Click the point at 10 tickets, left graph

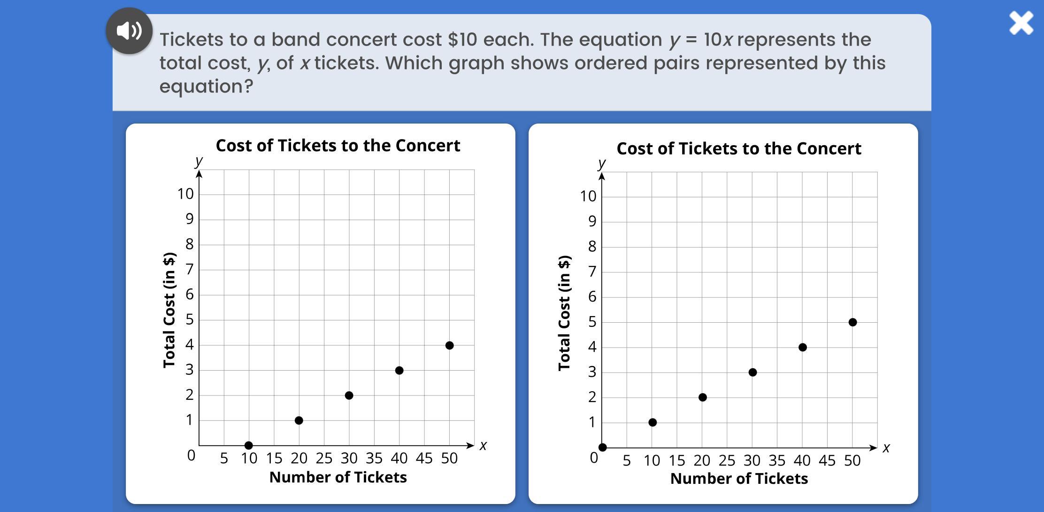pos(249,445)
